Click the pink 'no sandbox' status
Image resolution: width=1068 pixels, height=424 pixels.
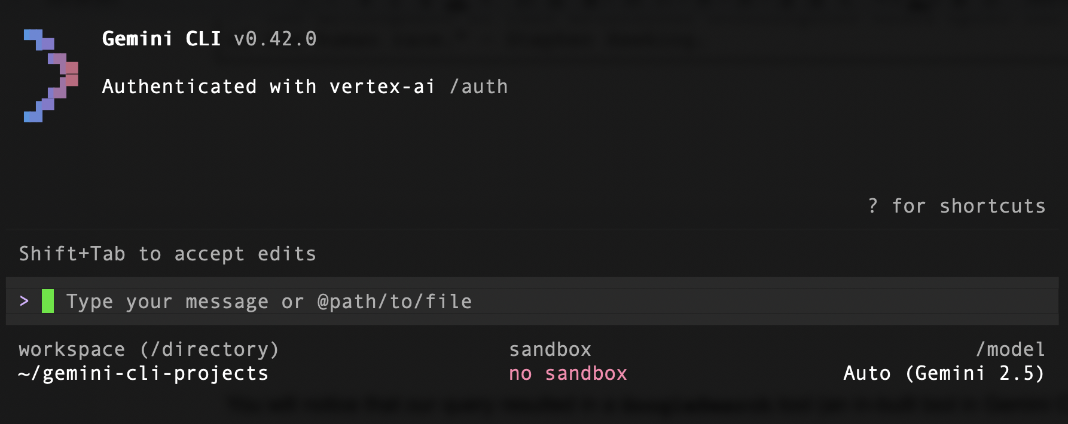(x=568, y=373)
